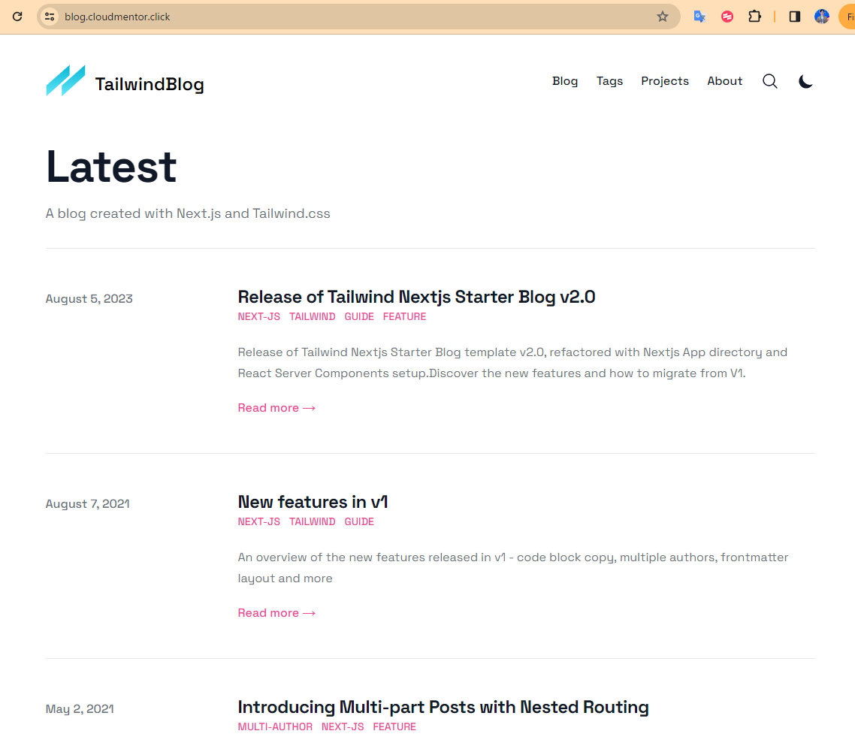The image size is (855, 743).
Task: Open the Tailwind Nextjs Starter Blog v2.0 post
Action: pyautogui.click(x=416, y=297)
